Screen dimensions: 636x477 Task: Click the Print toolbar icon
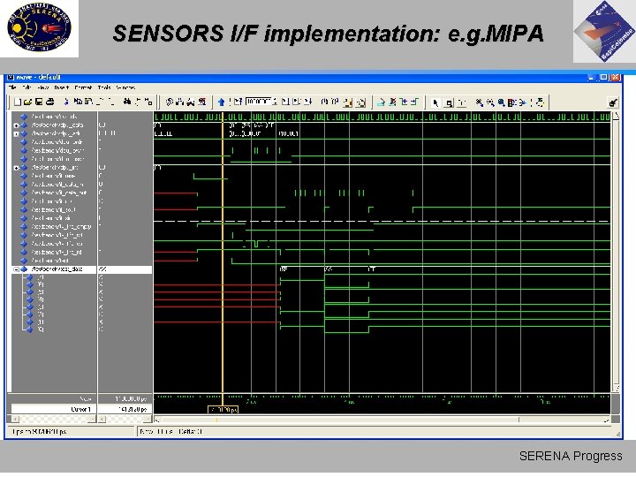click(49, 102)
